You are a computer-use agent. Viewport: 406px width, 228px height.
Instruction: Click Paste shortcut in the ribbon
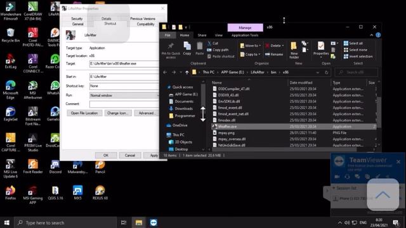[221, 56]
